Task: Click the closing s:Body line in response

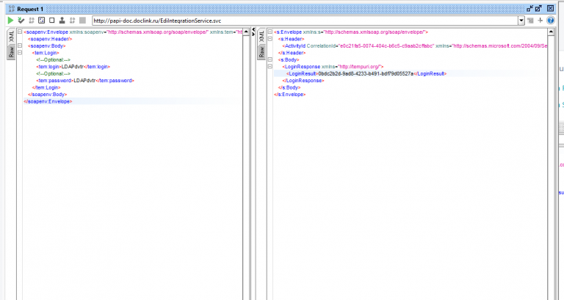Action: [x=289, y=88]
